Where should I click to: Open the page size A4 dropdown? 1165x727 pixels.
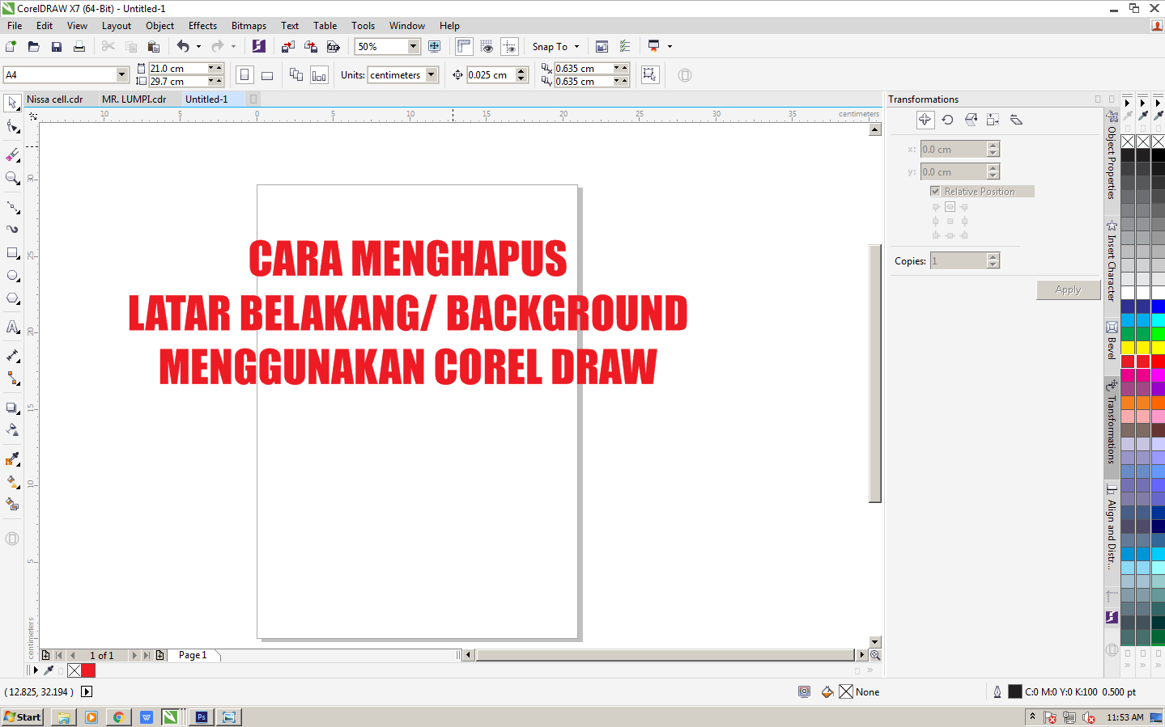pos(122,75)
